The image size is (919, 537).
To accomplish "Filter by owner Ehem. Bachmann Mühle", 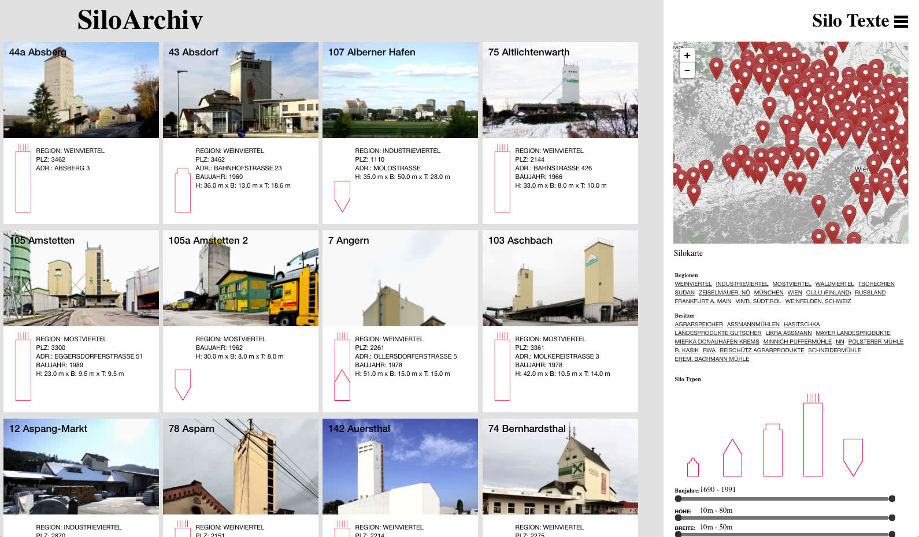I will coord(712,359).
